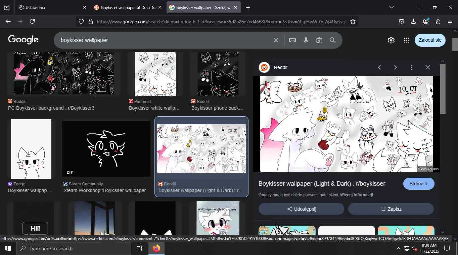Submit search with magnifier icon
This screenshot has height=255, width=458.
[332, 40]
